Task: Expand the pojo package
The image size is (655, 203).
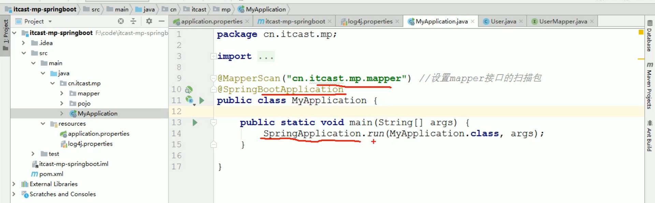Action: [62, 103]
